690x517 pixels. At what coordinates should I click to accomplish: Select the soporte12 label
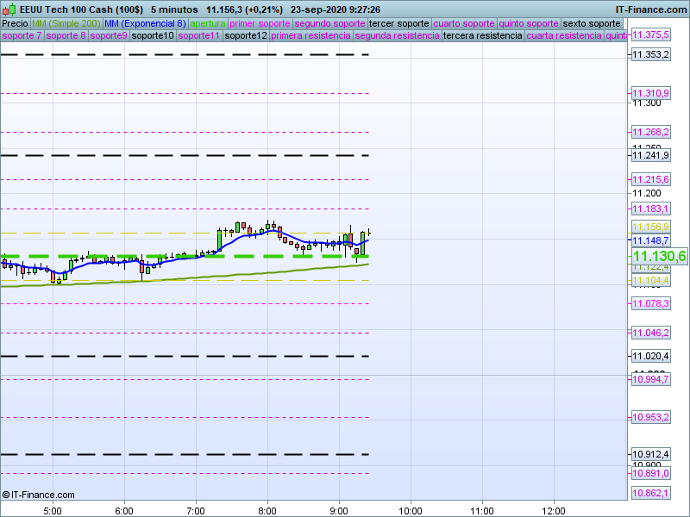pos(245,36)
